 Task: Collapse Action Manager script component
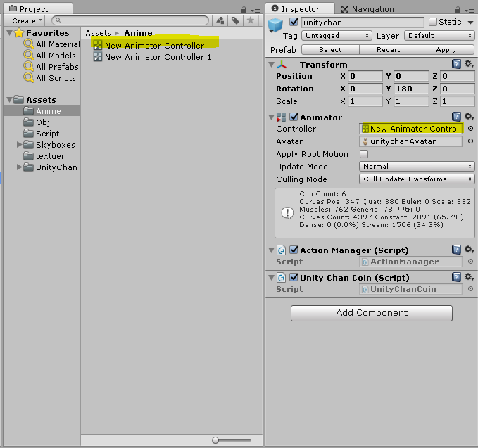(271, 250)
